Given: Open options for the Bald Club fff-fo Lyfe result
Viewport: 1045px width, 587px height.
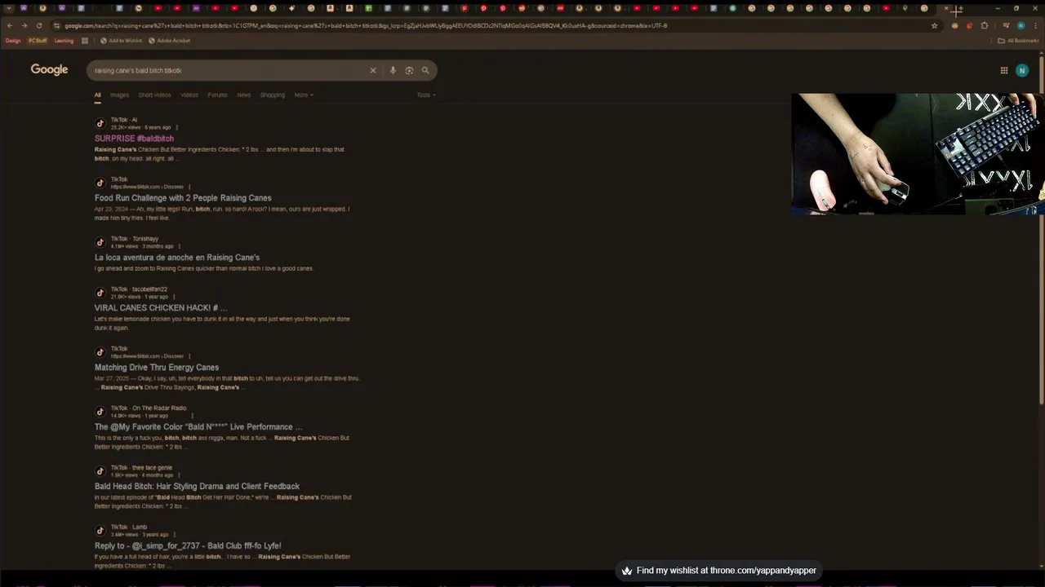Looking at the screenshot, I should tap(174, 535).
